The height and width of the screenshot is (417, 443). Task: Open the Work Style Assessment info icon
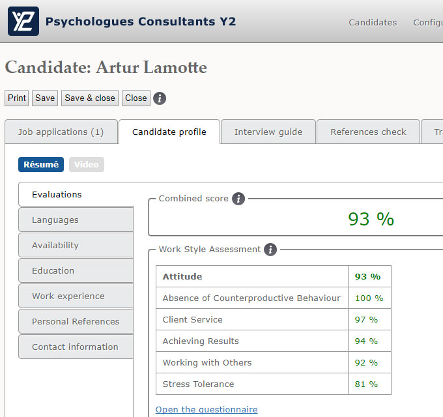tap(270, 250)
